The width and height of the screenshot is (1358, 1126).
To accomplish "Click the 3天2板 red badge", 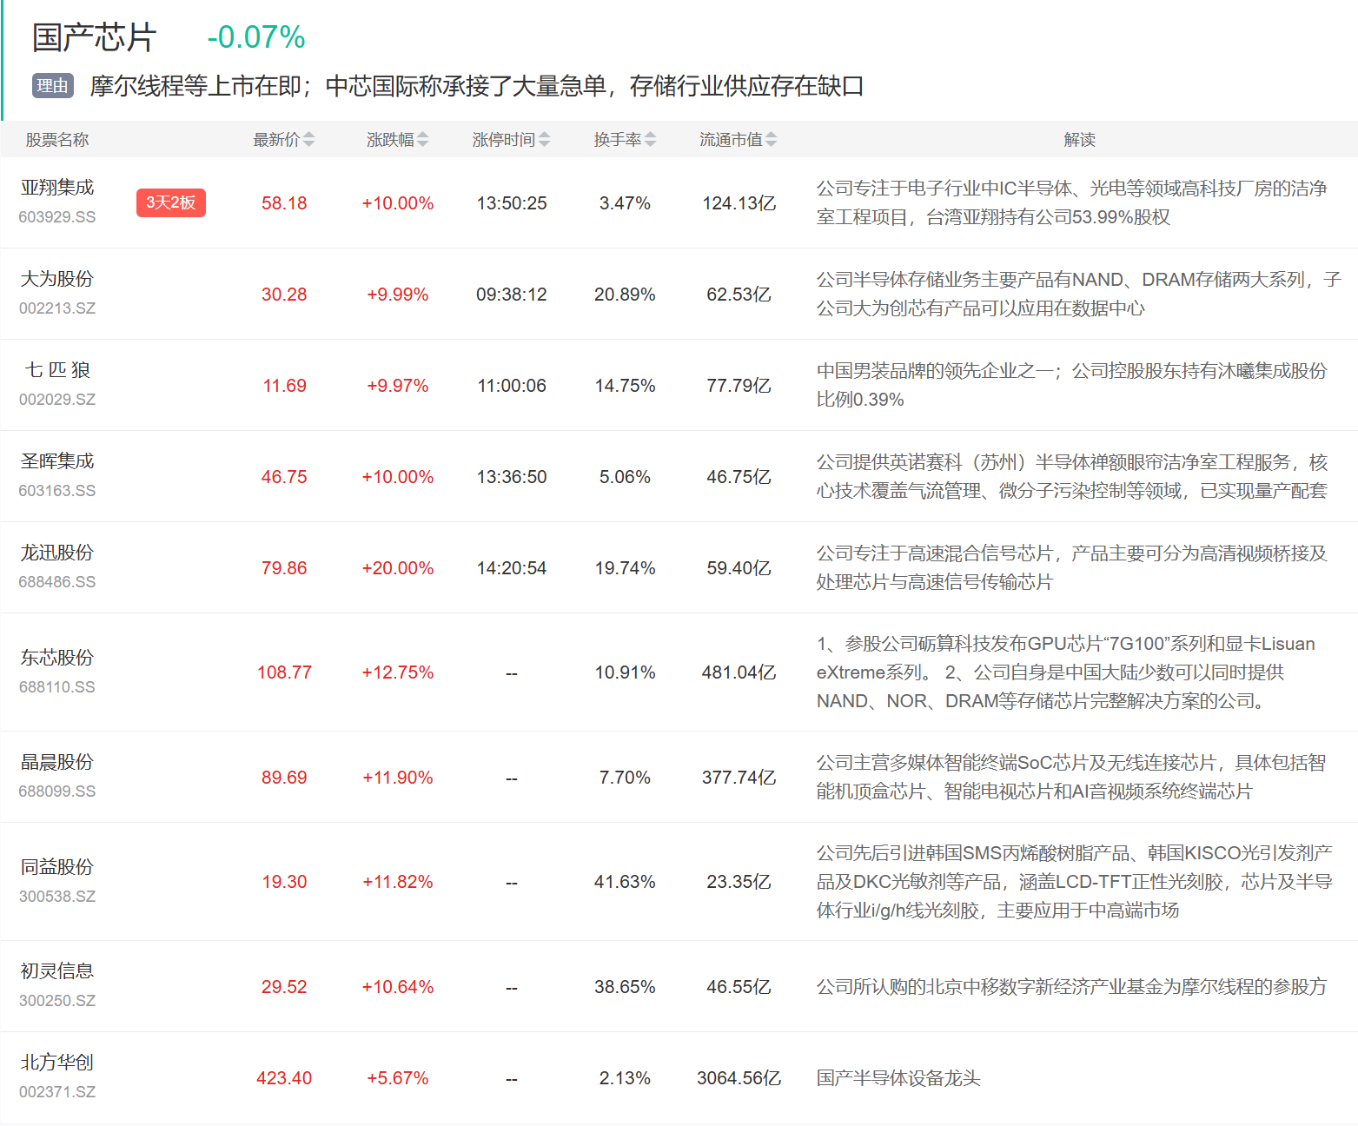I will click(x=170, y=202).
